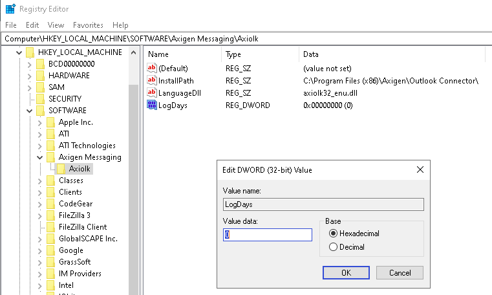Click the tree pane scroll up arrow

click(x=133, y=52)
